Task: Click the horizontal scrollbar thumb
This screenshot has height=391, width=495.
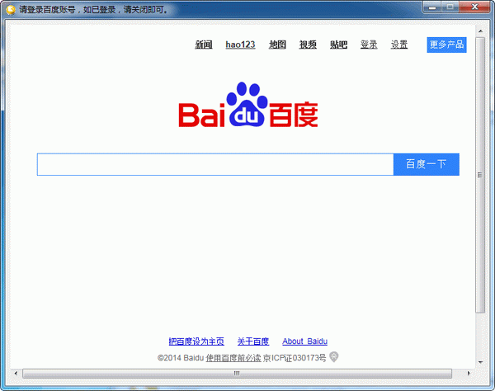Action: click(x=237, y=374)
